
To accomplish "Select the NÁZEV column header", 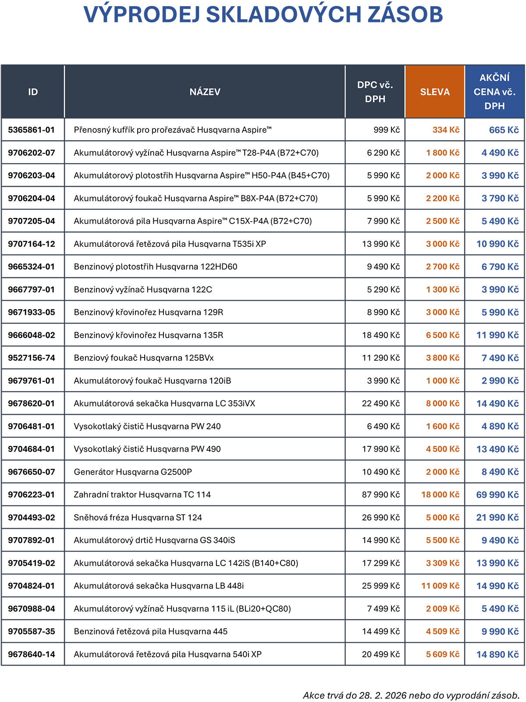I will coord(205,92).
